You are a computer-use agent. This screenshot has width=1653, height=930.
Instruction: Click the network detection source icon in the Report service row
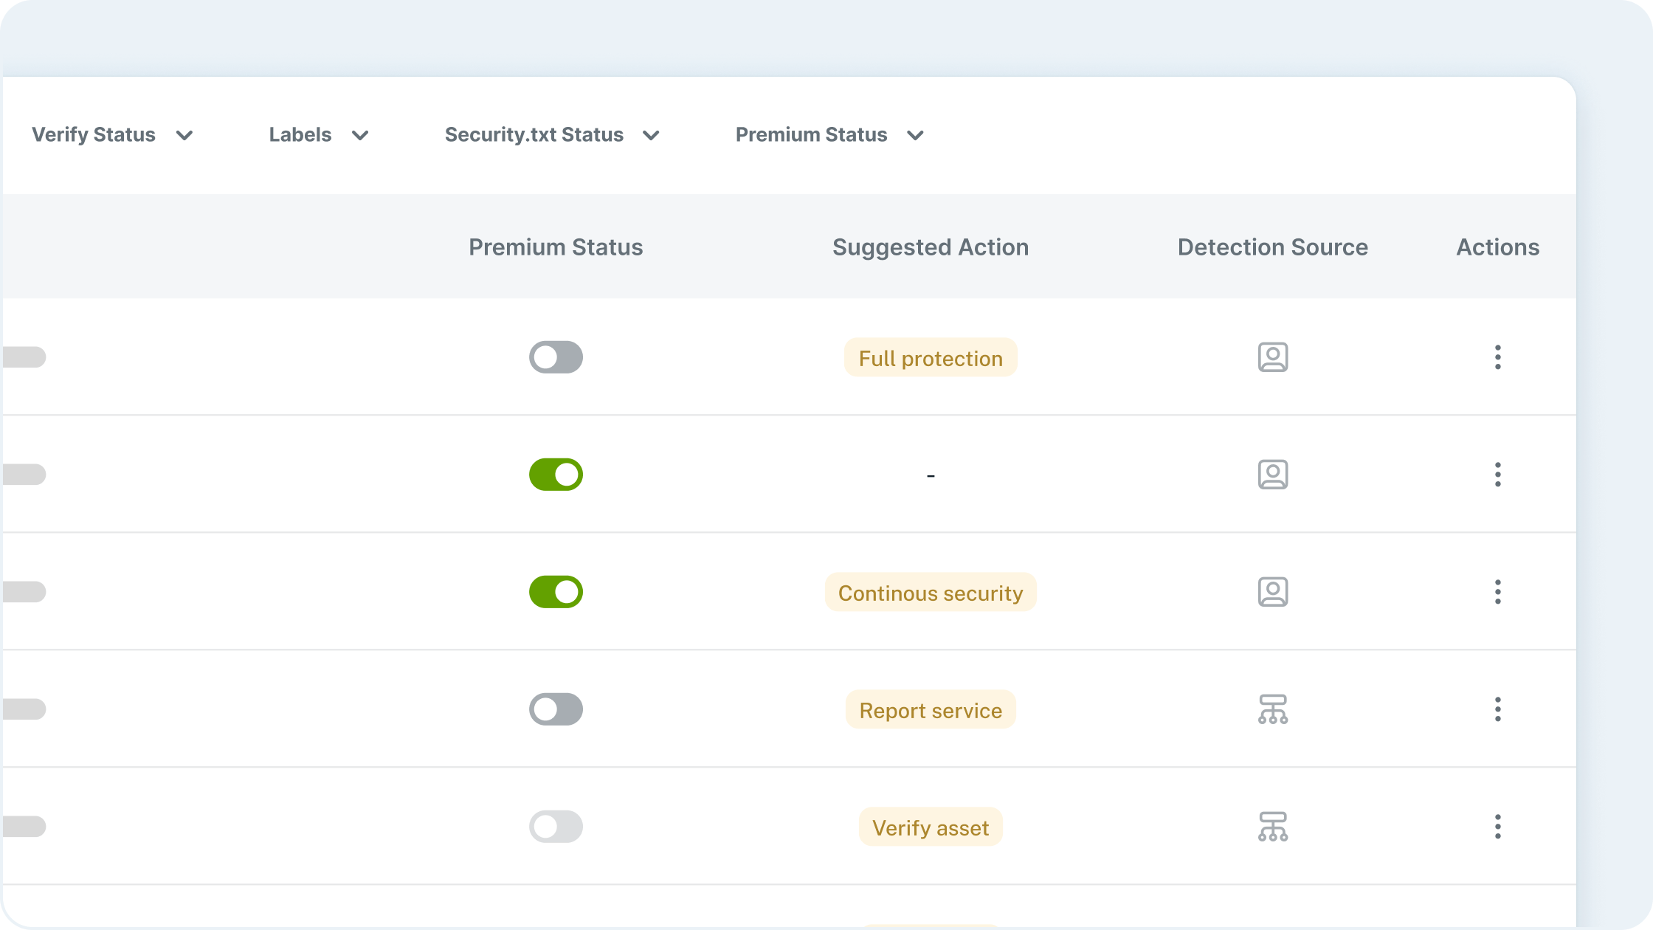click(1272, 709)
